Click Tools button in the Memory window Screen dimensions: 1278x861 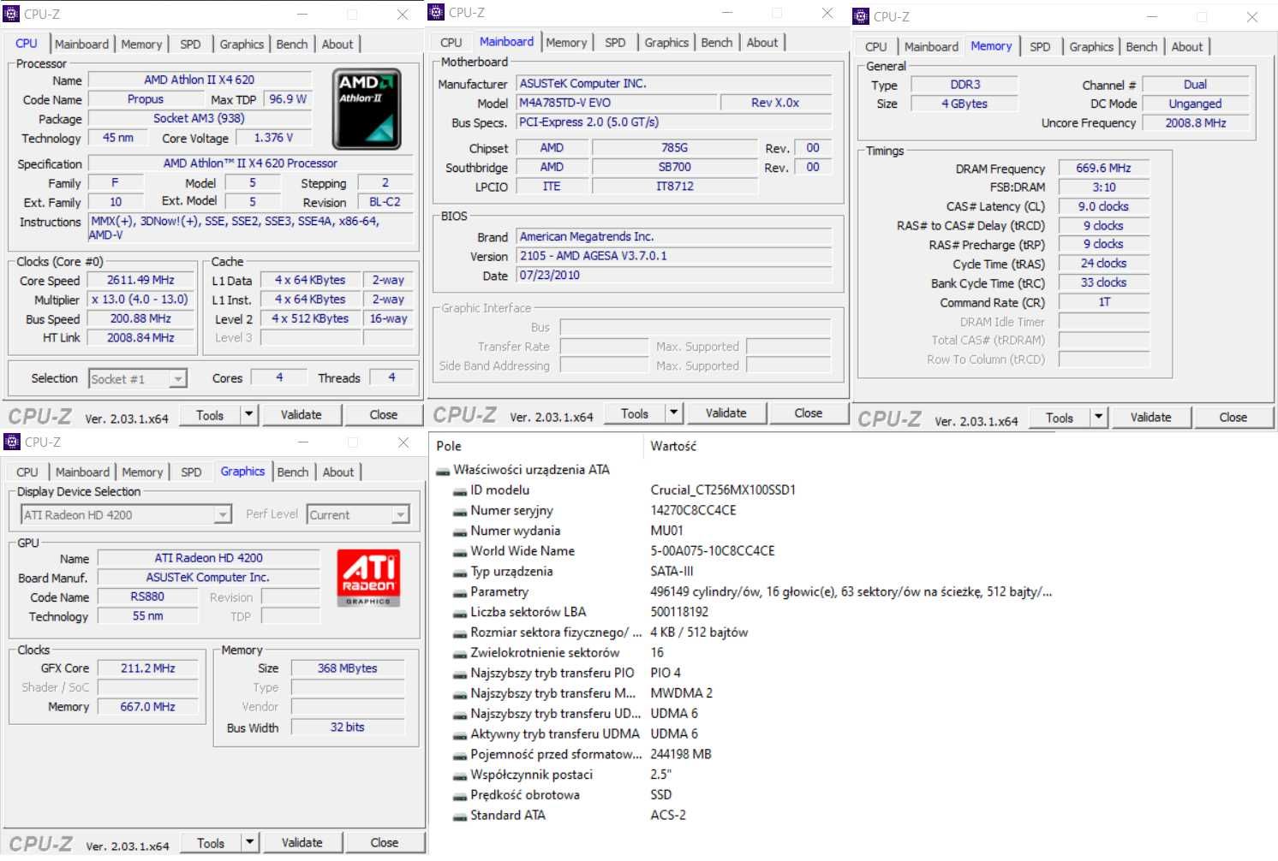1060,418
